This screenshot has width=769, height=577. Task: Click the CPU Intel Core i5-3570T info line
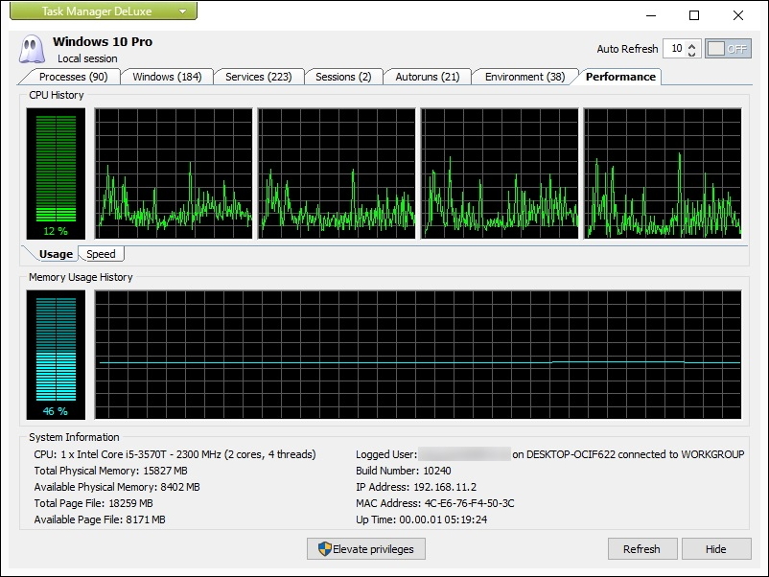175,454
